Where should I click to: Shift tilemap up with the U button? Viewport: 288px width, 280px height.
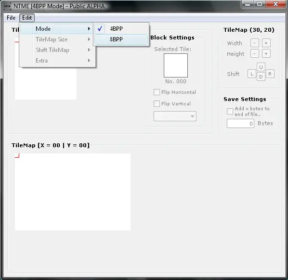point(261,67)
